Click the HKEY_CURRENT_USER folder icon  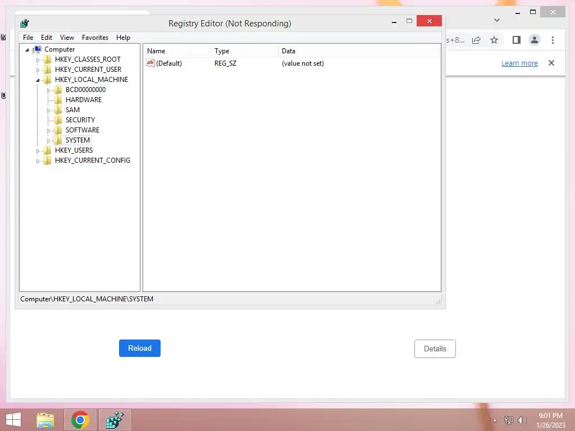coord(47,69)
